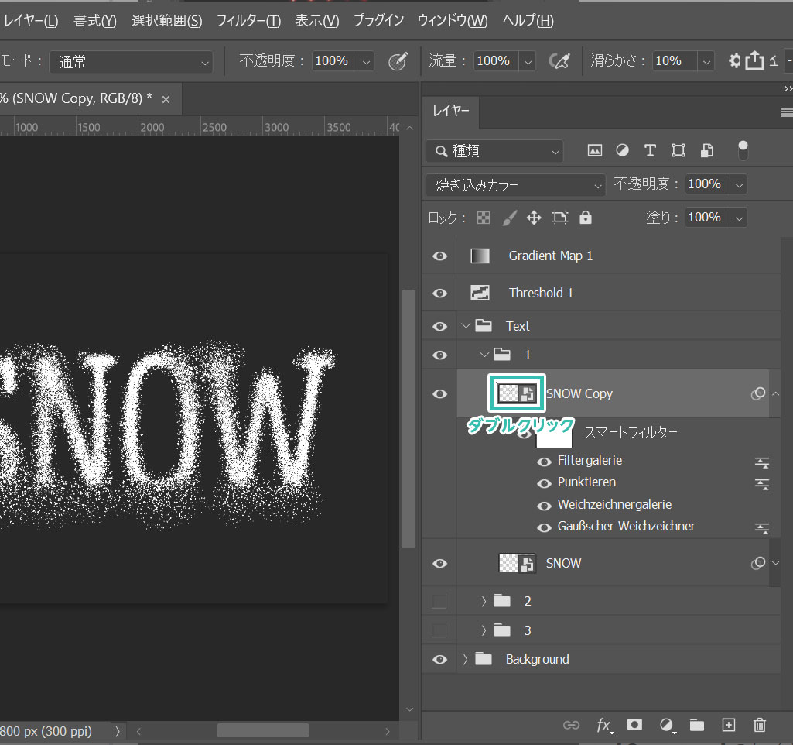Open the brush settings gear icon

click(x=734, y=61)
